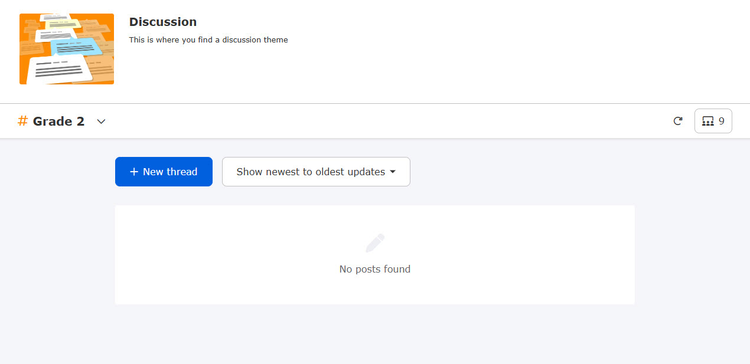
Task: Click the participant count number 9
Action: 722,121
